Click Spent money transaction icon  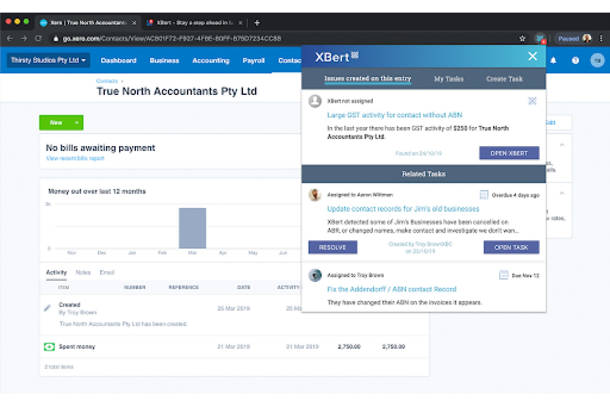[49, 347]
